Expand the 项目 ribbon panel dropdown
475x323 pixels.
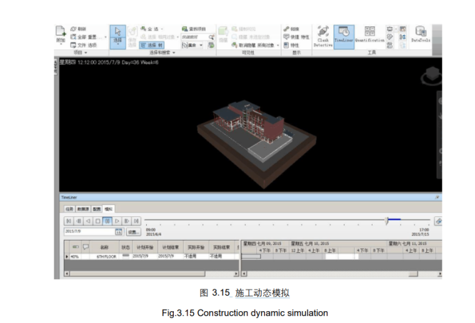tap(84, 53)
